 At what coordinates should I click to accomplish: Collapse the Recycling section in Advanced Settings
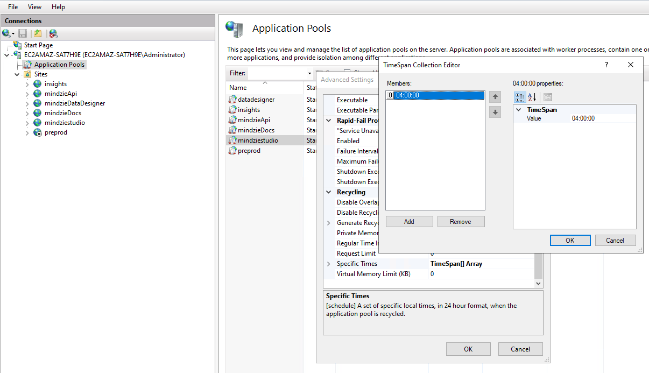[329, 192]
